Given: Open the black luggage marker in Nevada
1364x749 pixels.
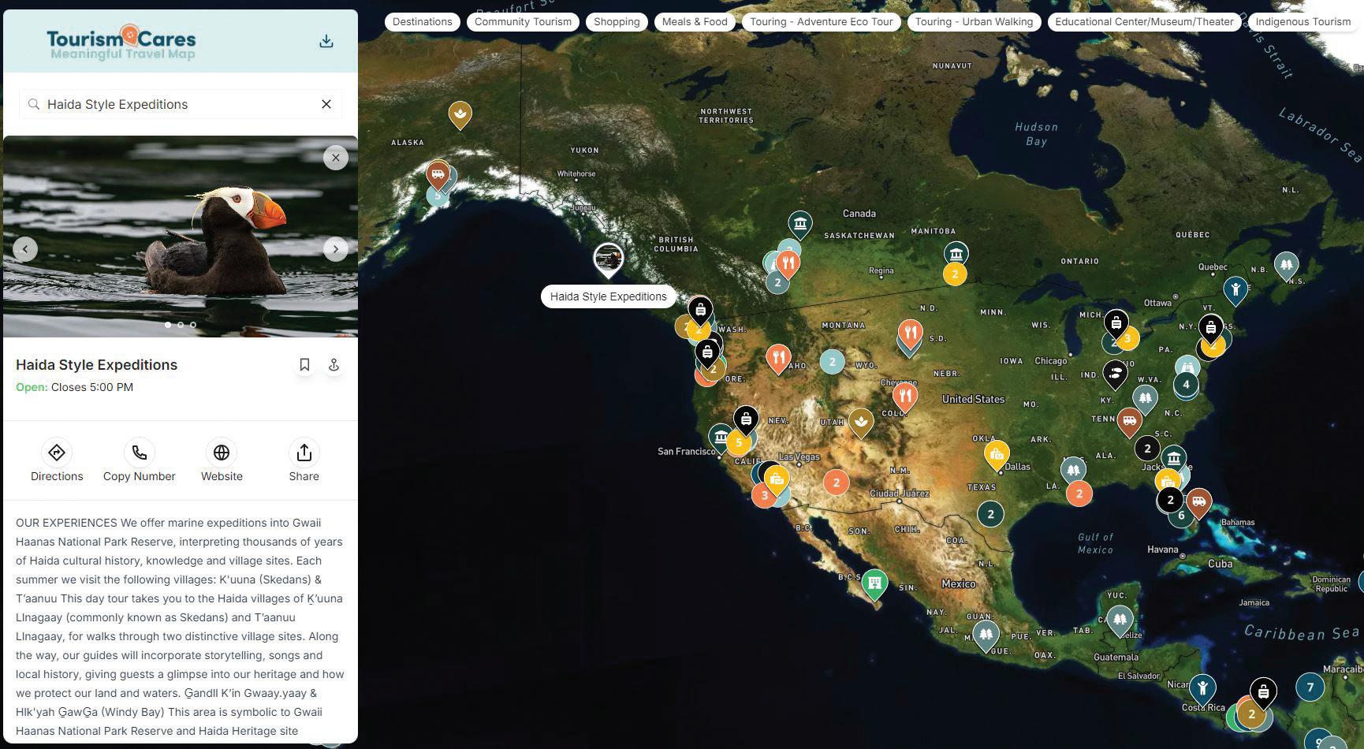Looking at the screenshot, I should [746, 419].
